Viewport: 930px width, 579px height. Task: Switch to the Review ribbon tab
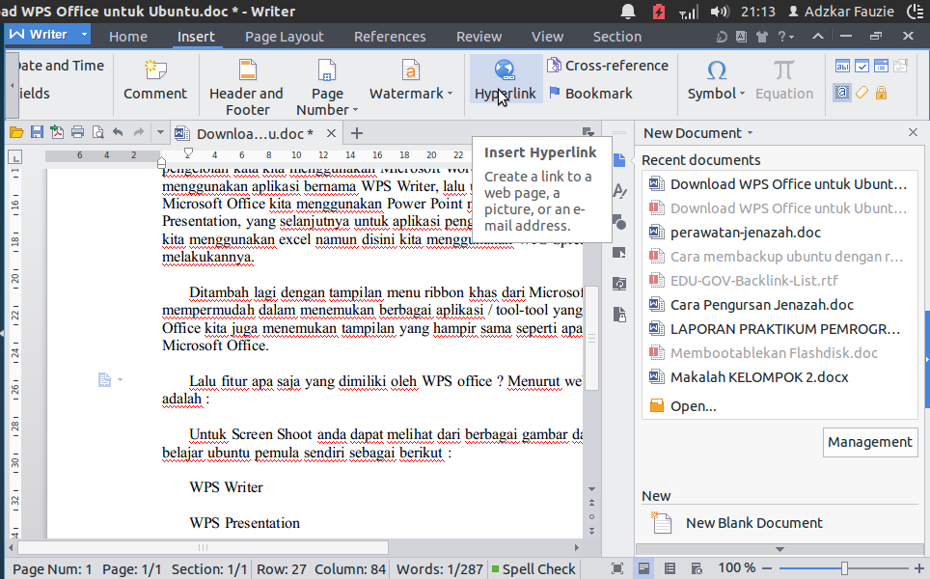coord(479,36)
